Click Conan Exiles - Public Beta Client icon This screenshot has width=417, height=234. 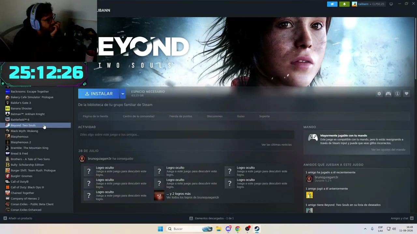(7, 204)
